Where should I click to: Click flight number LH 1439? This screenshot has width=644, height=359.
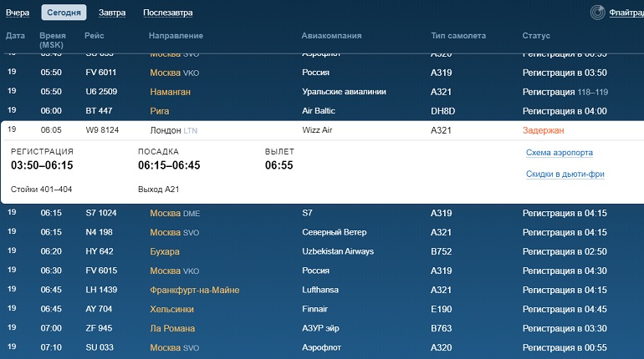point(101,290)
